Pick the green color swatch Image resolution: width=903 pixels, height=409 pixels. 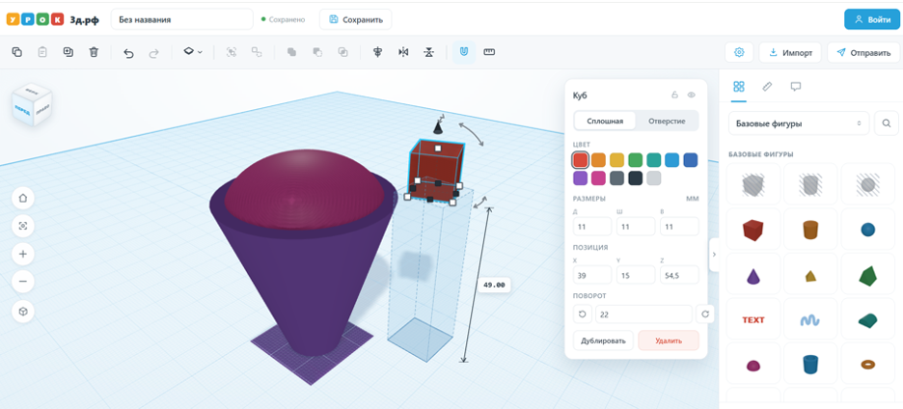pyautogui.click(x=636, y=159)
